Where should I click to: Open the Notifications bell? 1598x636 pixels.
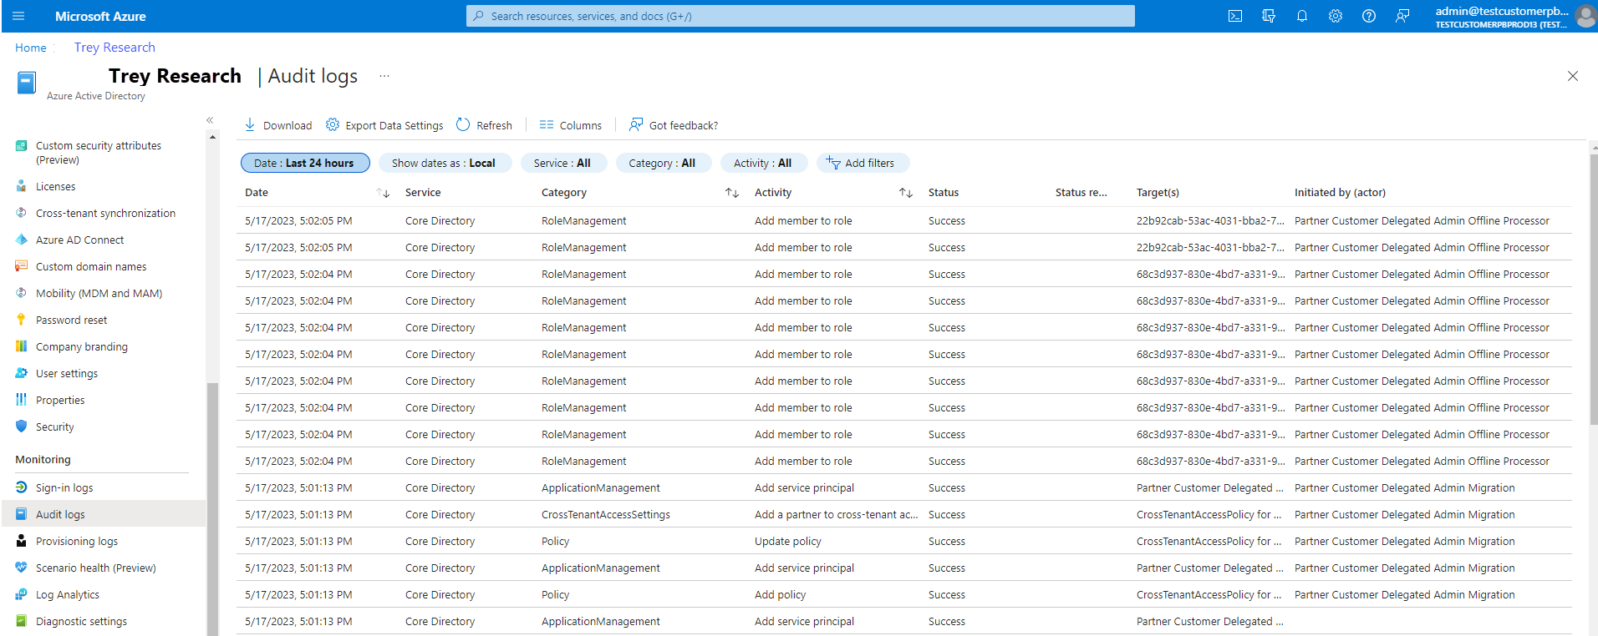click(x=1302, y=16)
